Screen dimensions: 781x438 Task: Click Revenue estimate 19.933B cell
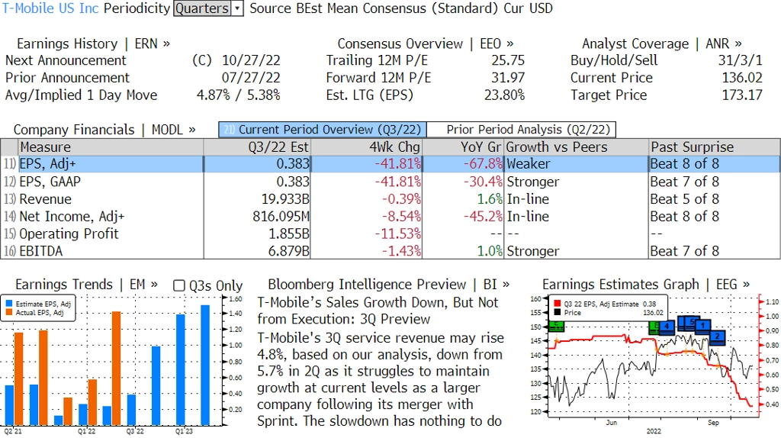pos(257,199)
